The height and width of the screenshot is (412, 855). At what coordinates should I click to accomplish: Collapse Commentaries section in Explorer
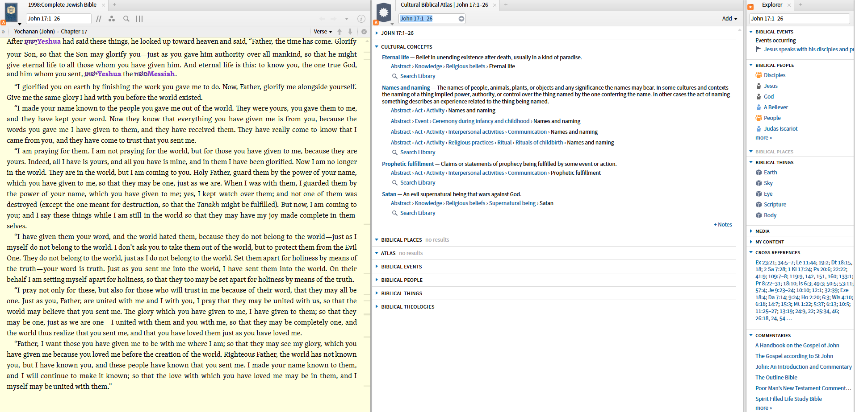(751, 335)
